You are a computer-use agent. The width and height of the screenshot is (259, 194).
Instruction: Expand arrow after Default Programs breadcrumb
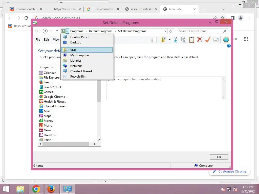[x=115, y=31]
